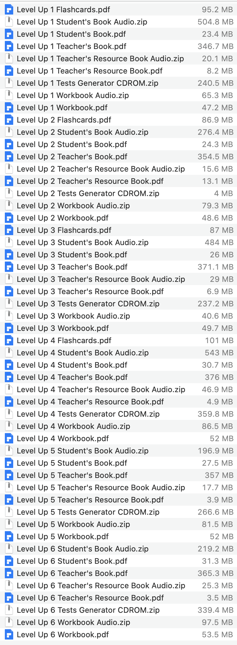
Task: Click the PDF icon for Level Up 5 Teacher's Resource Book
Action: click(x=9, y=500)
